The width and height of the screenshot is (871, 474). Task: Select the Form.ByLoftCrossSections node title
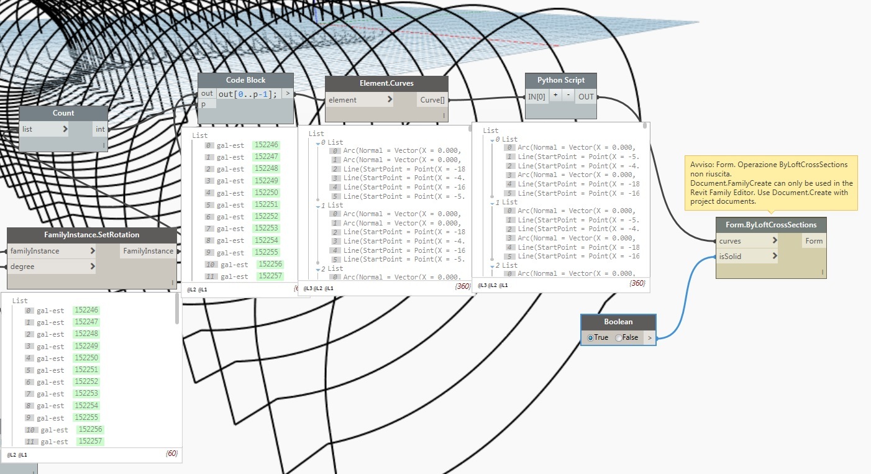tap(771, 224)
